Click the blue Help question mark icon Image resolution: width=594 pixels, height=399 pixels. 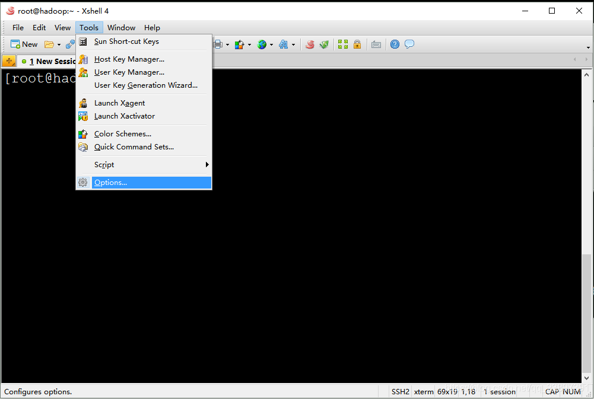click(x=395, y=44)
